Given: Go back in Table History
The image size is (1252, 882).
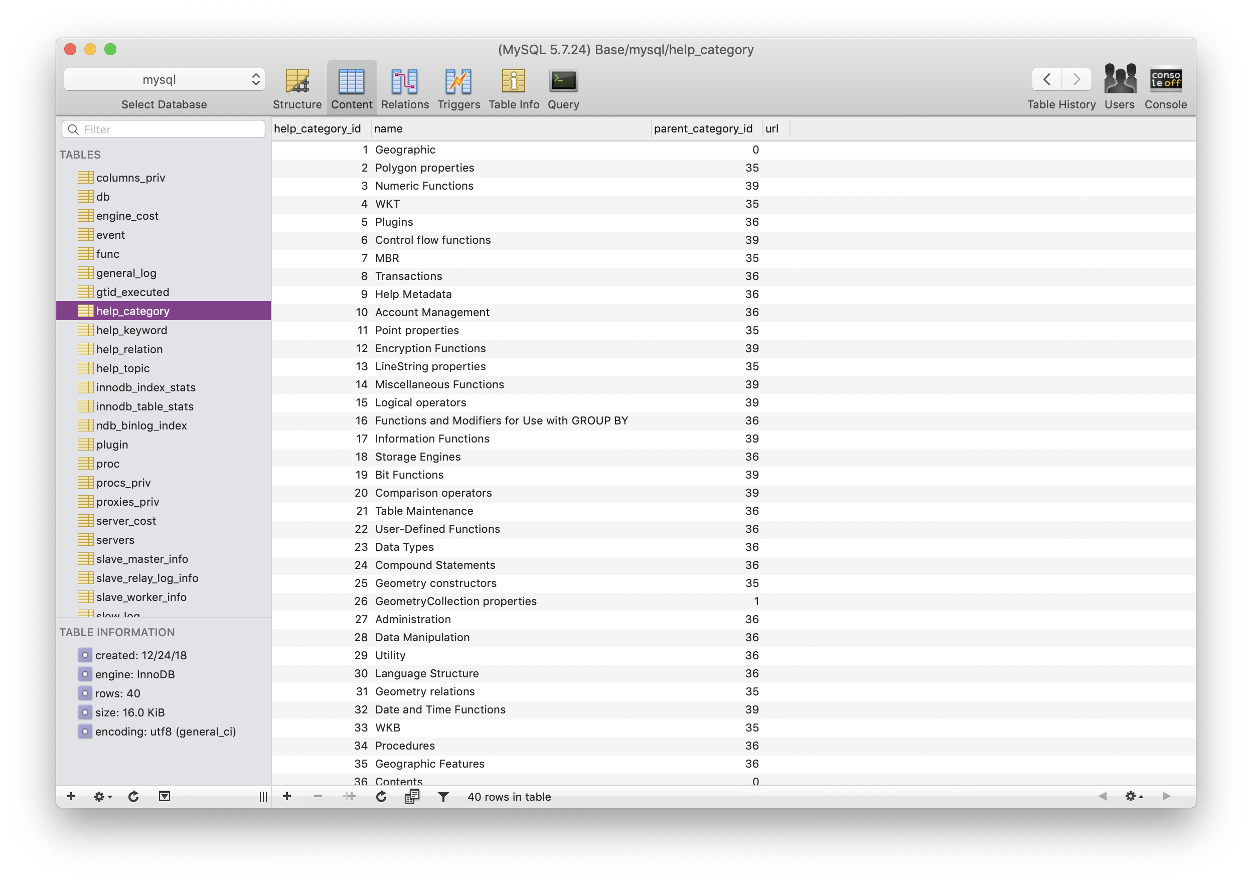Looking at the screenshot, I should pos(1046,79).
